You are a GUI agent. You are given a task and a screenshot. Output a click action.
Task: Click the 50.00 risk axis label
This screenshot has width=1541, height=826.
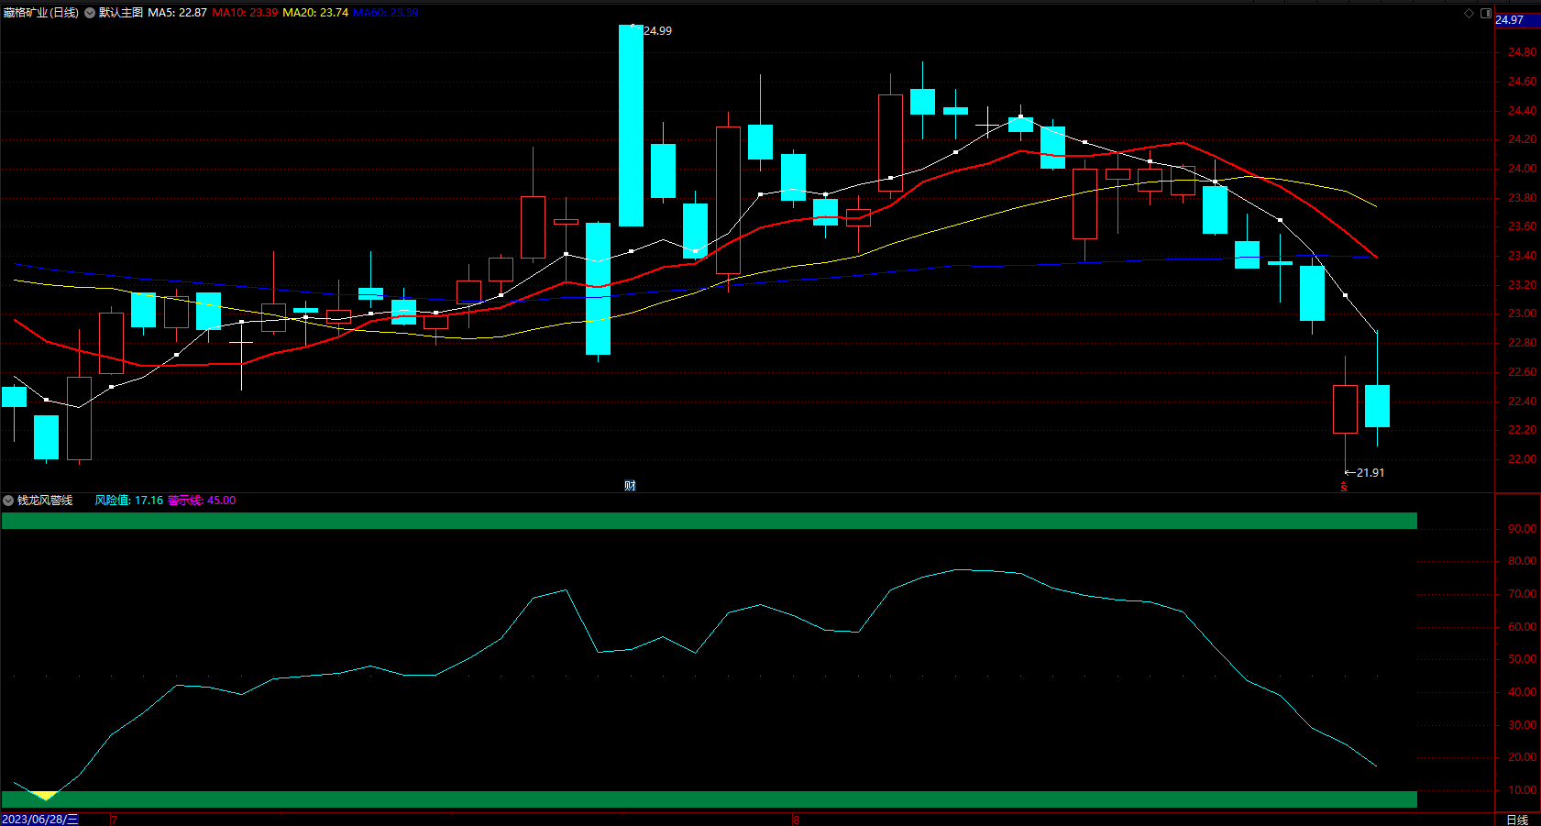pos(1523,659)
